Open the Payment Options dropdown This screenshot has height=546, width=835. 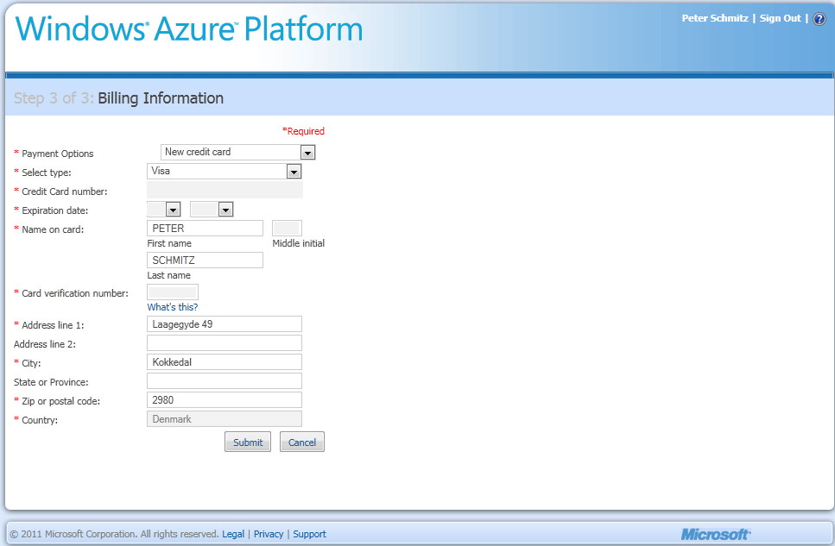(x=238, y=152)
